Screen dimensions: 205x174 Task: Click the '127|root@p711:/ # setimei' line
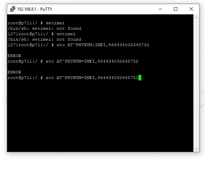point(42,34)
